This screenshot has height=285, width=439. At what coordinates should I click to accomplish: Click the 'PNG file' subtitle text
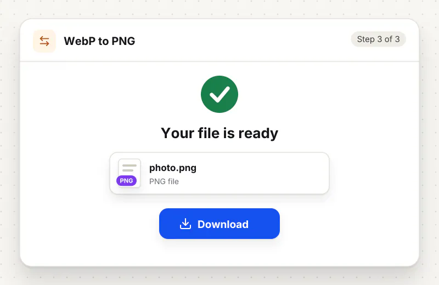point(164,181)
